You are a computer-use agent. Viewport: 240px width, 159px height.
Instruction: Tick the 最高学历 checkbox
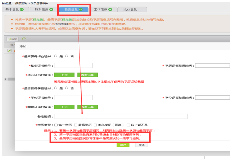[75, 125]
